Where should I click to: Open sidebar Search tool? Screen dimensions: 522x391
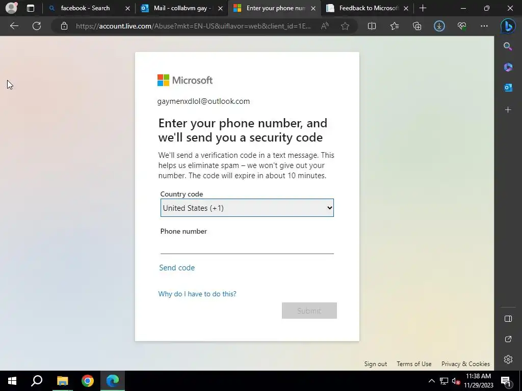coord(508,46)
